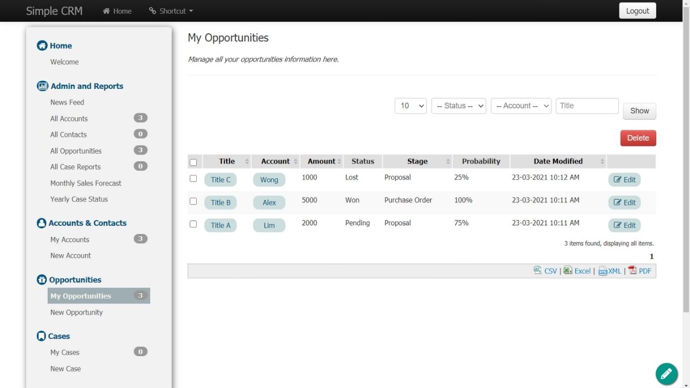Toggle the select-all checkbox in the table header
Screen dimensions: 690x388
(x=194, y=162)
